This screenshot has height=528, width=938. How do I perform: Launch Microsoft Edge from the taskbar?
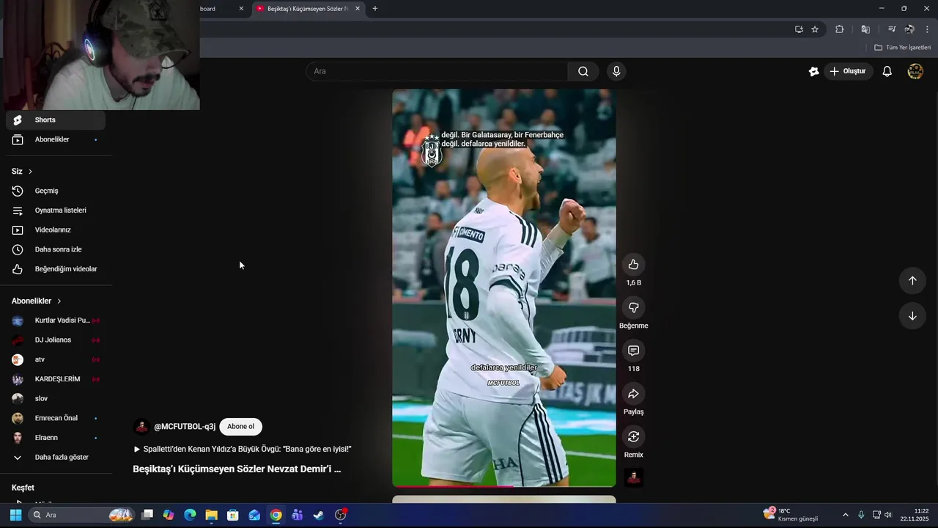[190, 515]
